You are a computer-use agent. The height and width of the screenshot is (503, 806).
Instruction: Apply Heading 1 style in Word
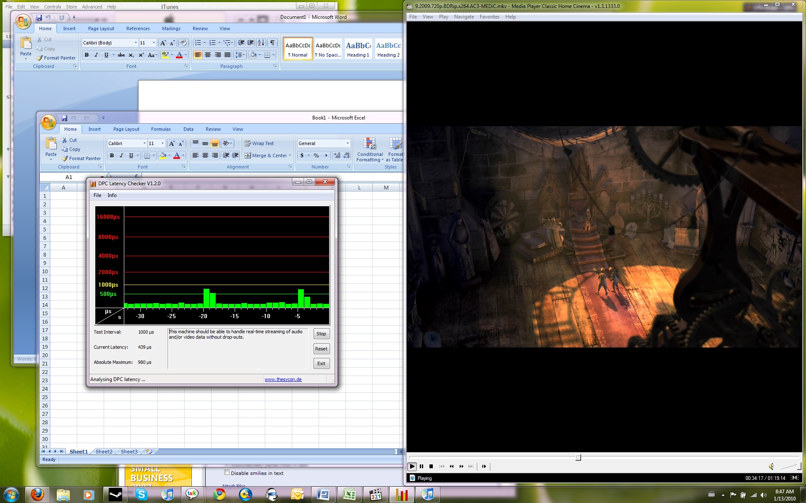(x=358, y=49)
